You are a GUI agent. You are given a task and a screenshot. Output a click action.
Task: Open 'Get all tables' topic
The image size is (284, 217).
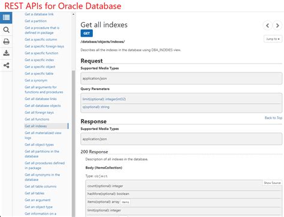pos(35,193)
